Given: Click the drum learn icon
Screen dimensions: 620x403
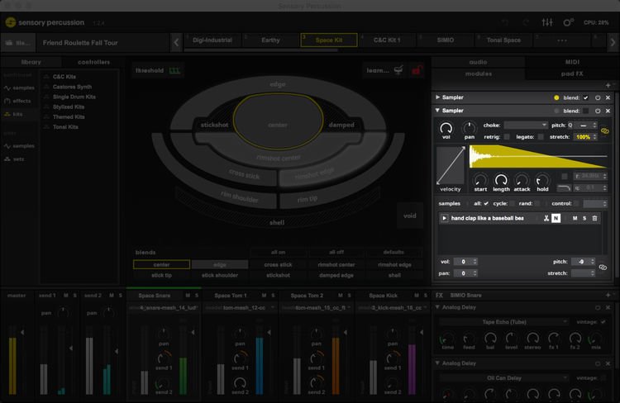Looking at the screenshot, I should click(398, 70).
